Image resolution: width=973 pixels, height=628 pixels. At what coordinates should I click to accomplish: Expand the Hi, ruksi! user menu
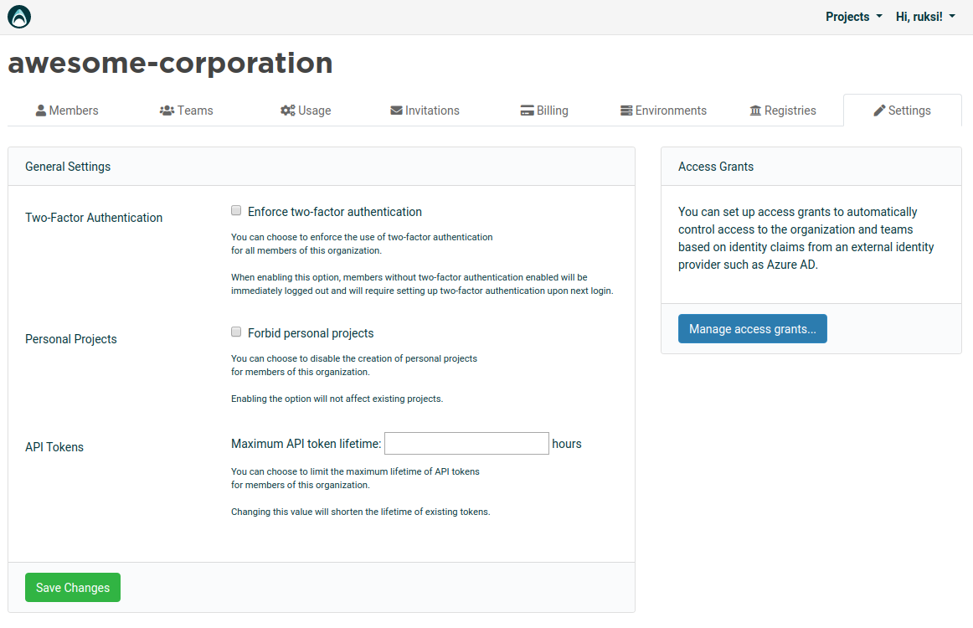(925, 17)
